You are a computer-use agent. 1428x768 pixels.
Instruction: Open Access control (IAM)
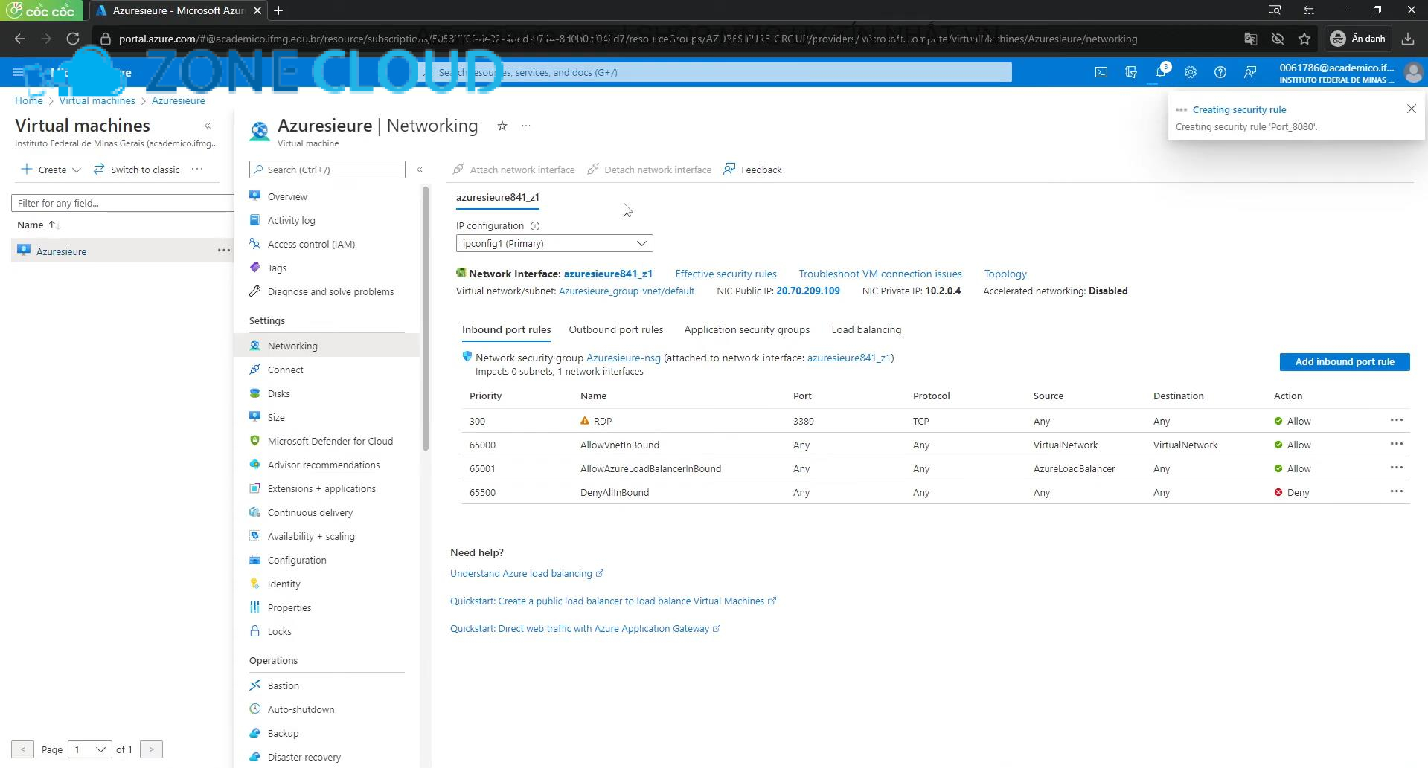pyautogui.click(x=311, y=243)
